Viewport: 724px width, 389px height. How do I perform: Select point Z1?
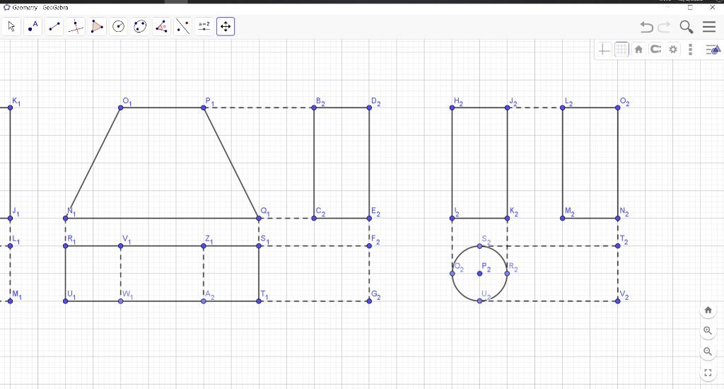click(204, 246)
